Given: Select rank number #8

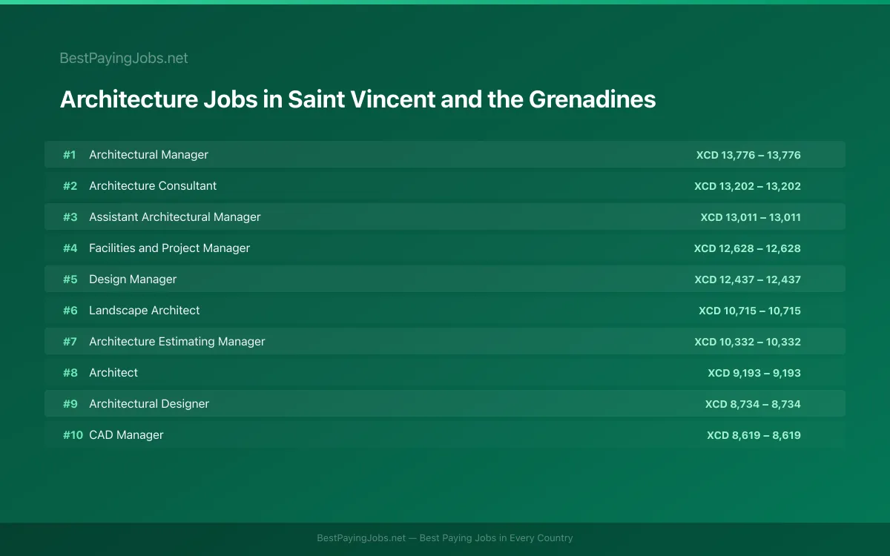Looking at the screenshot, I should (x=70, y=373).
